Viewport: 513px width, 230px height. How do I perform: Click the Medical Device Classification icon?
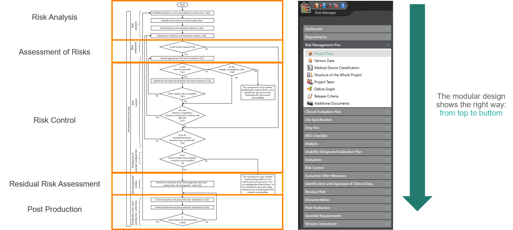tap(310, 68)
